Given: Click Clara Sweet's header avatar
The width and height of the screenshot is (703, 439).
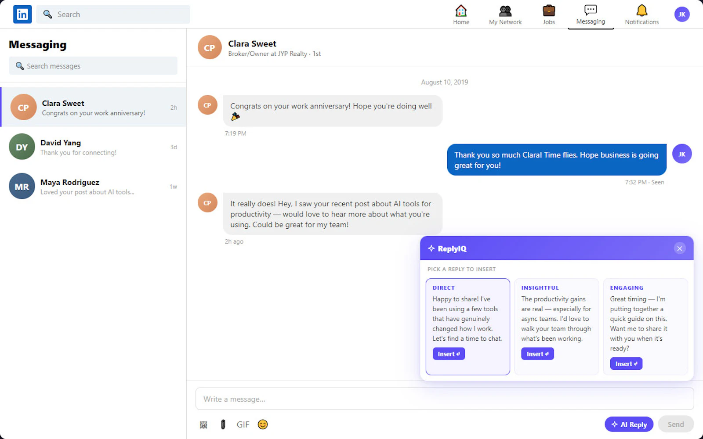Looking at the screenshot, I should click(x=210, y=47).
